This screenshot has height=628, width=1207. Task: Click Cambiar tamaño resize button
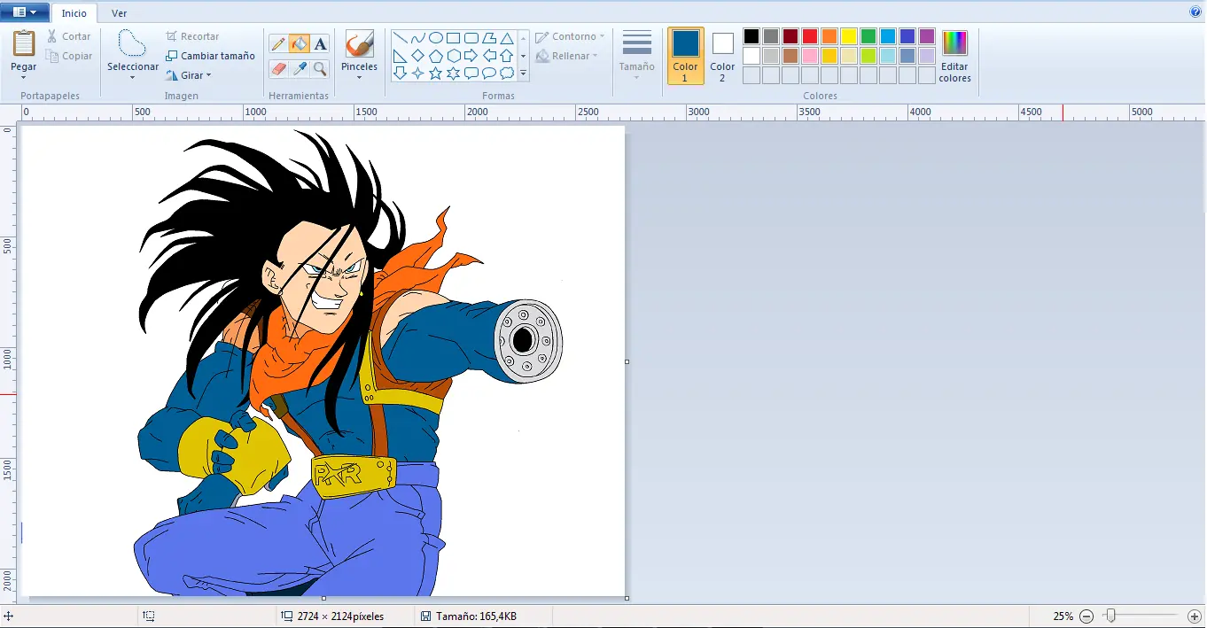click(x=210, y=56)
